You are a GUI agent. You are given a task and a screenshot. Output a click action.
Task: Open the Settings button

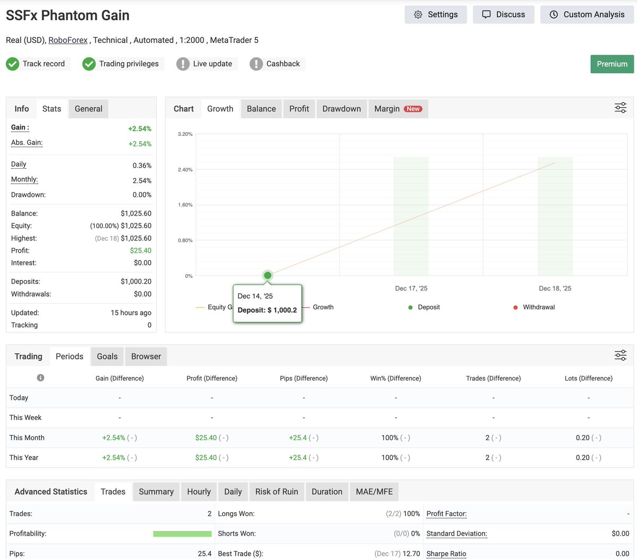click(435, 14)
